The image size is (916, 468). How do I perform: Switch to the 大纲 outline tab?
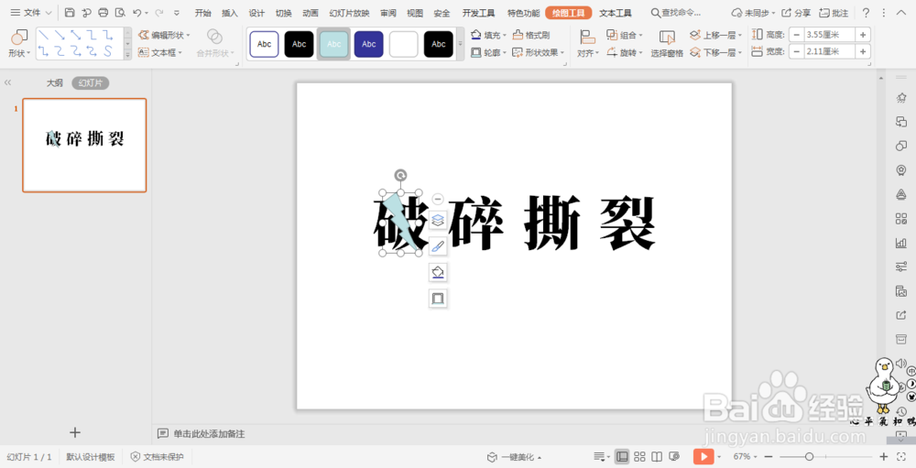pyautogui.click(x=54, y=83)
